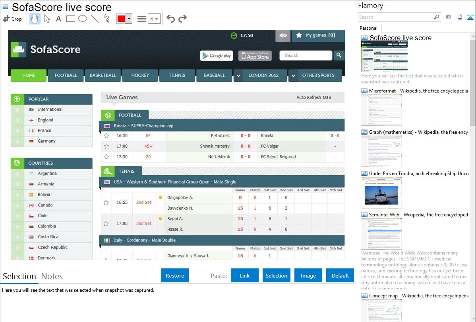Viewport: 476px width, 322px height.
Task: Open the Semantic Web snapshot thumbnail
Action: (x=381, y=234)
